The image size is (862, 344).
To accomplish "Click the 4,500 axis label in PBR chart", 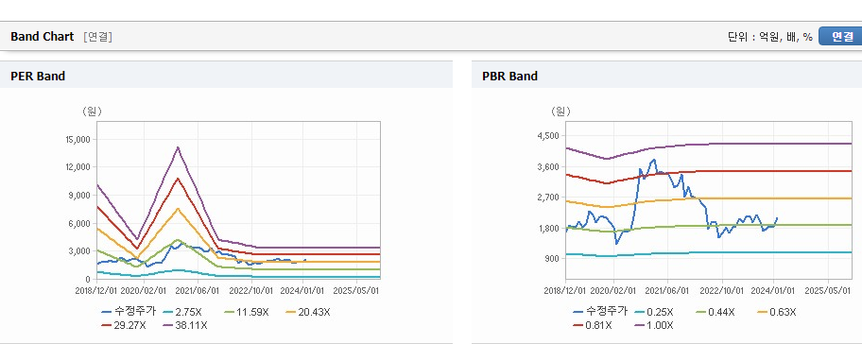I will tap(547, 136).
